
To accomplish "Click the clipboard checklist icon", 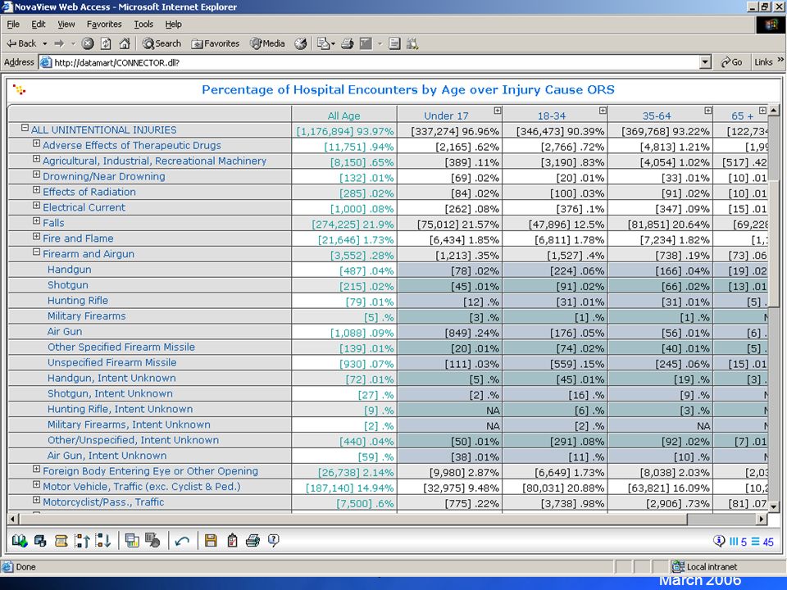I will point(232,540).
